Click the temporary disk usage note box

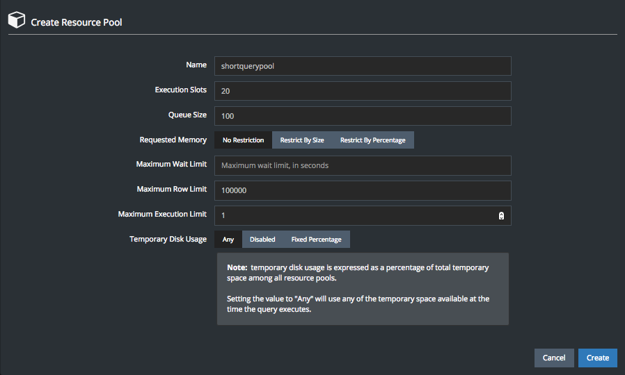pos(363,289)
